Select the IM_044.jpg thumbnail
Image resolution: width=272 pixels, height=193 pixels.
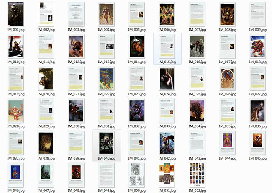227,143
